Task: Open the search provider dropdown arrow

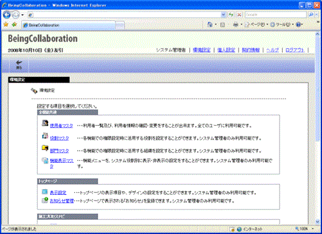Action: pos(317,15)
